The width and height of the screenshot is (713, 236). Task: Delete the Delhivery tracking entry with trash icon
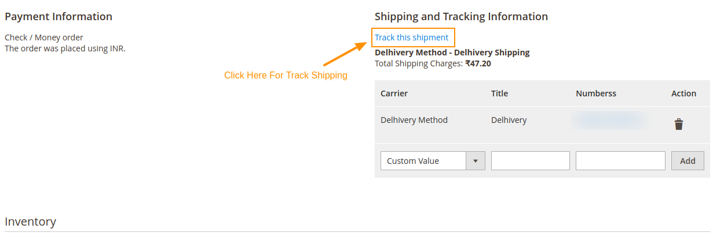pyautogui.click(x=679, y=124)
